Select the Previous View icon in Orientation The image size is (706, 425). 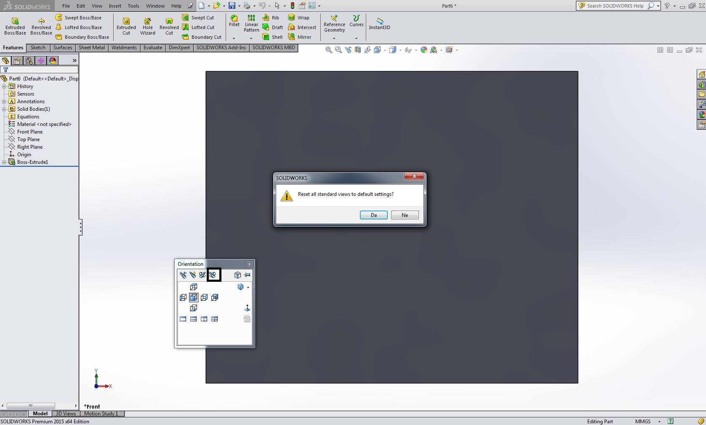pyautogui.click(x=183, y=275)
